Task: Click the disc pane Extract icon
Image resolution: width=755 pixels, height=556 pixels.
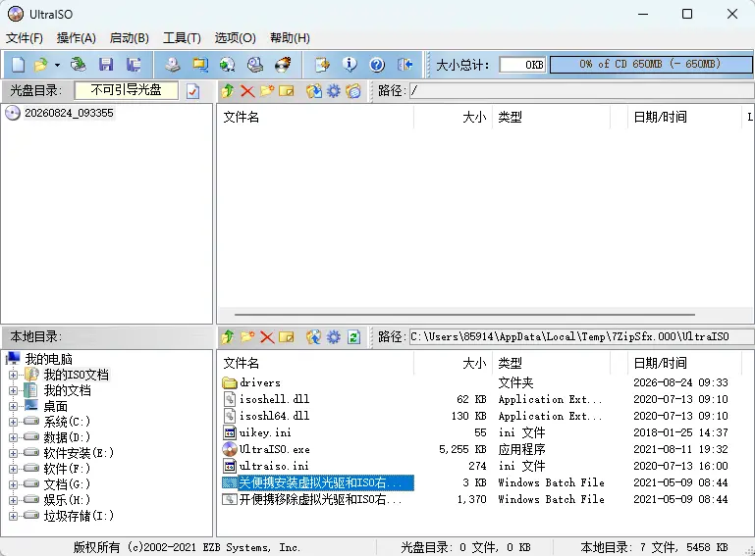Action: 314,91
